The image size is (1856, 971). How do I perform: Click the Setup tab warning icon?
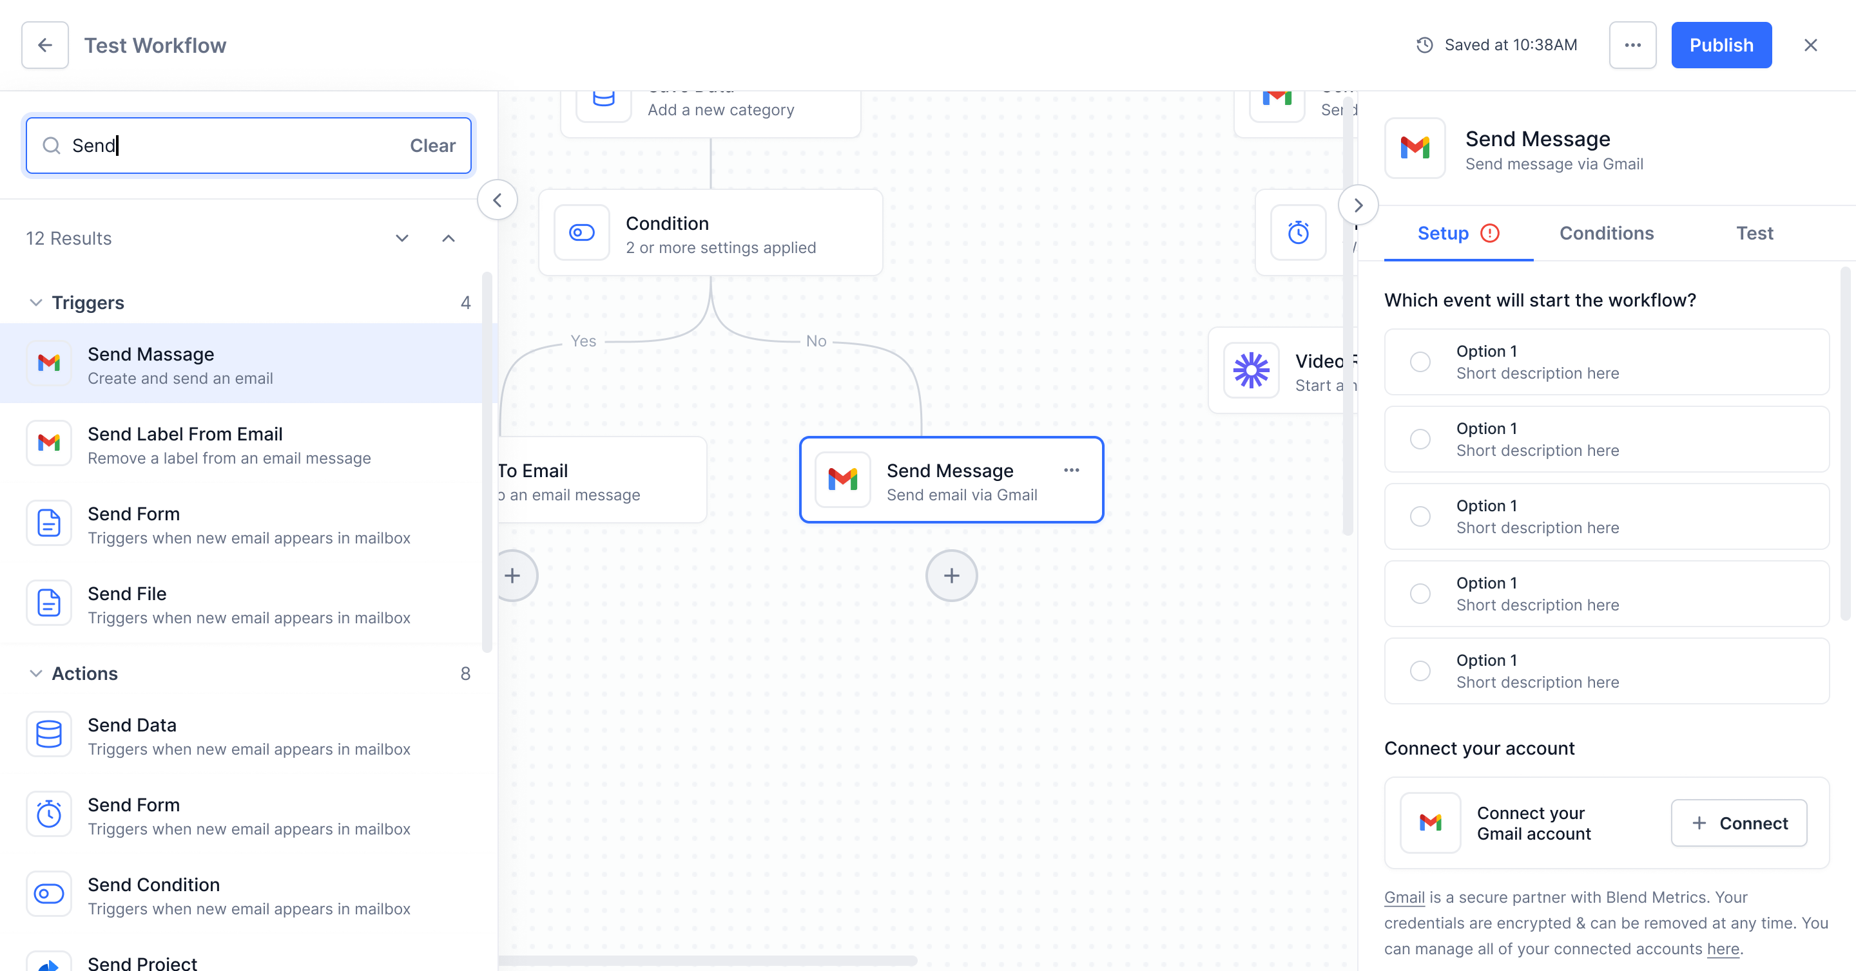tap(1489, 233)
